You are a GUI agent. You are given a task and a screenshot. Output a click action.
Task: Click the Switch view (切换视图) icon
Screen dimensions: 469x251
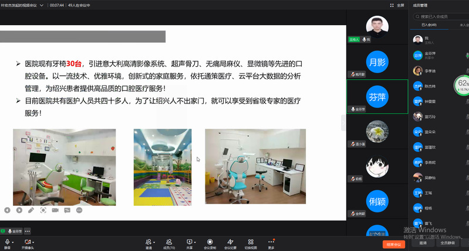(251, 242)
